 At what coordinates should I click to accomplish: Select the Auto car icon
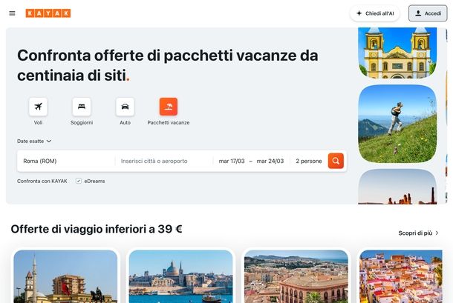coord(125,107)
